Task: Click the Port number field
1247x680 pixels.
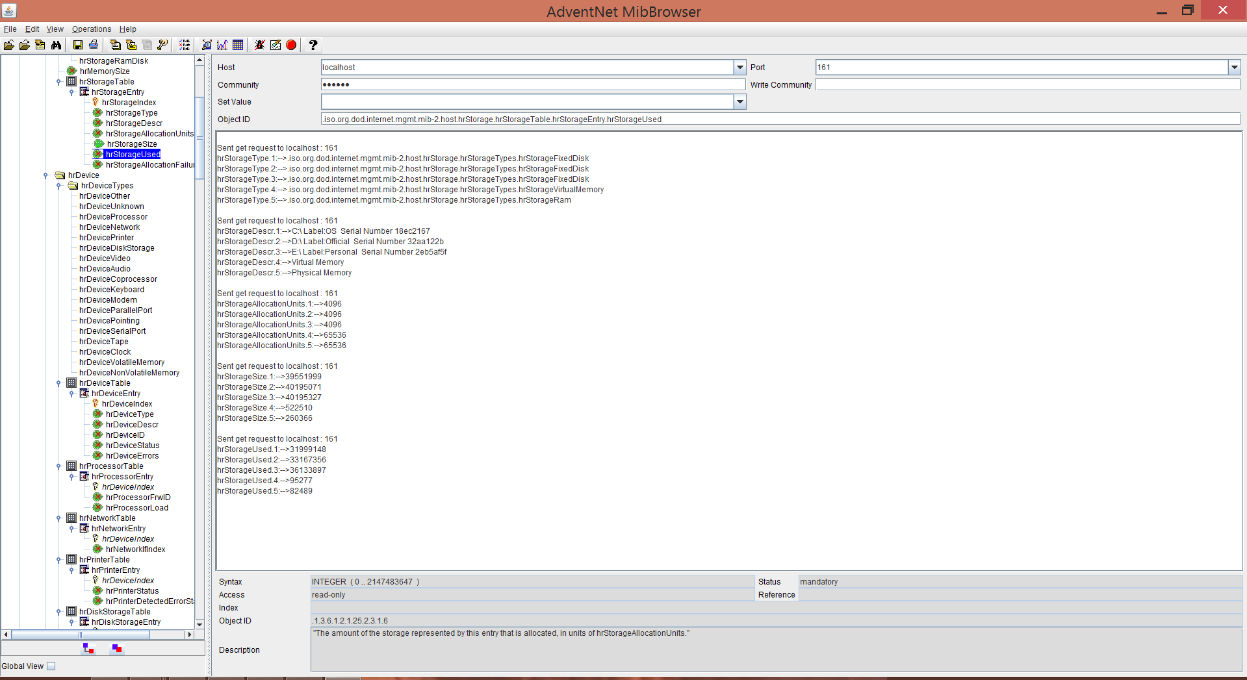Action: point(1022,68)
